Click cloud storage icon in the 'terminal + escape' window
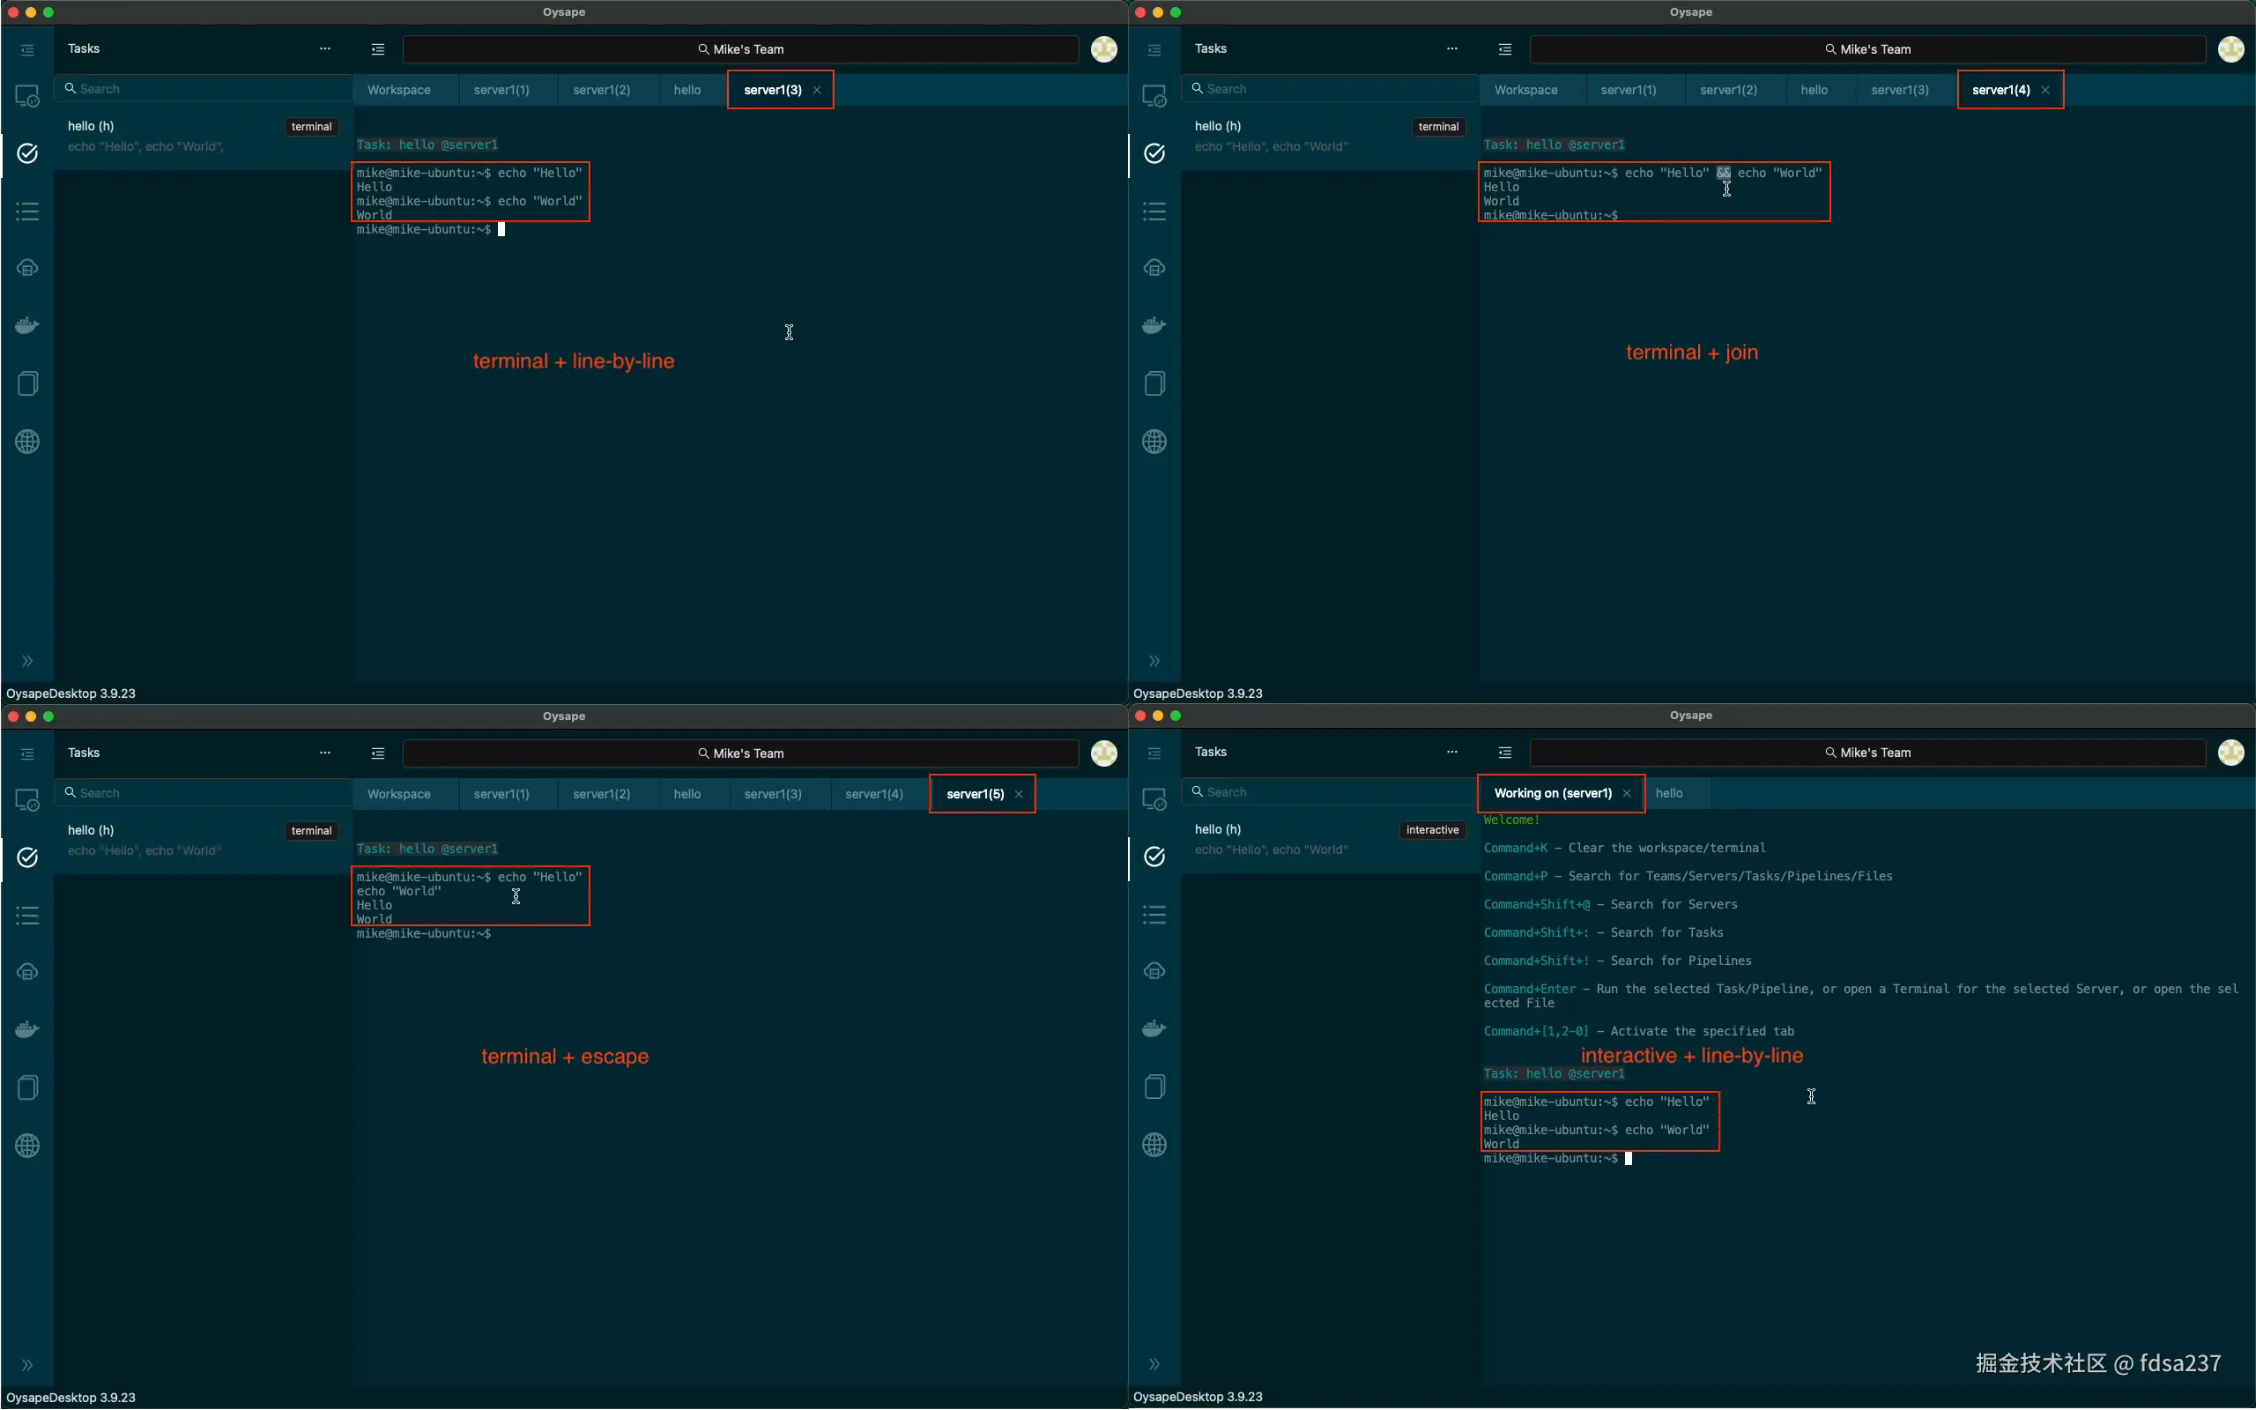The width and height of the screenshot is (2256, 1410). coord(28,972)
